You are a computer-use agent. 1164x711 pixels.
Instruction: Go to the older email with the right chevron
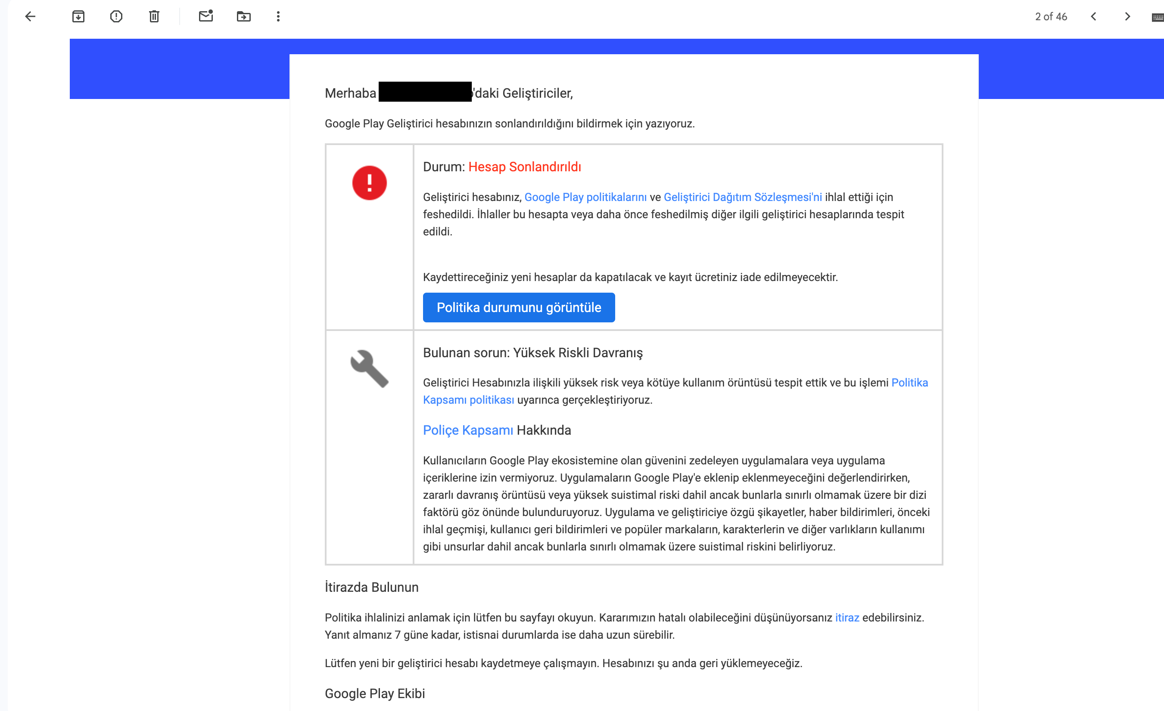[1128, 16]
